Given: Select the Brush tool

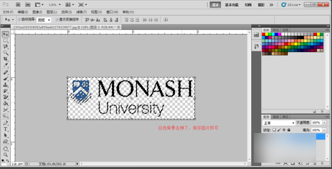Looking at the screenshot, I should [6, 79].
